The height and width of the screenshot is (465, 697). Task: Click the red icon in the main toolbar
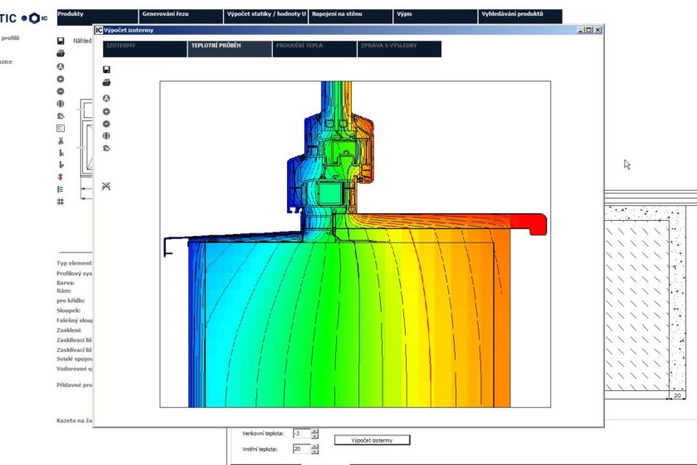(x=61, y=177)
